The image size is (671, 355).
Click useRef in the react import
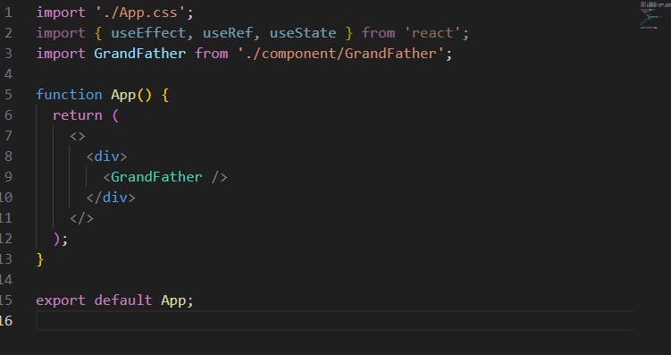pos(228,33)
